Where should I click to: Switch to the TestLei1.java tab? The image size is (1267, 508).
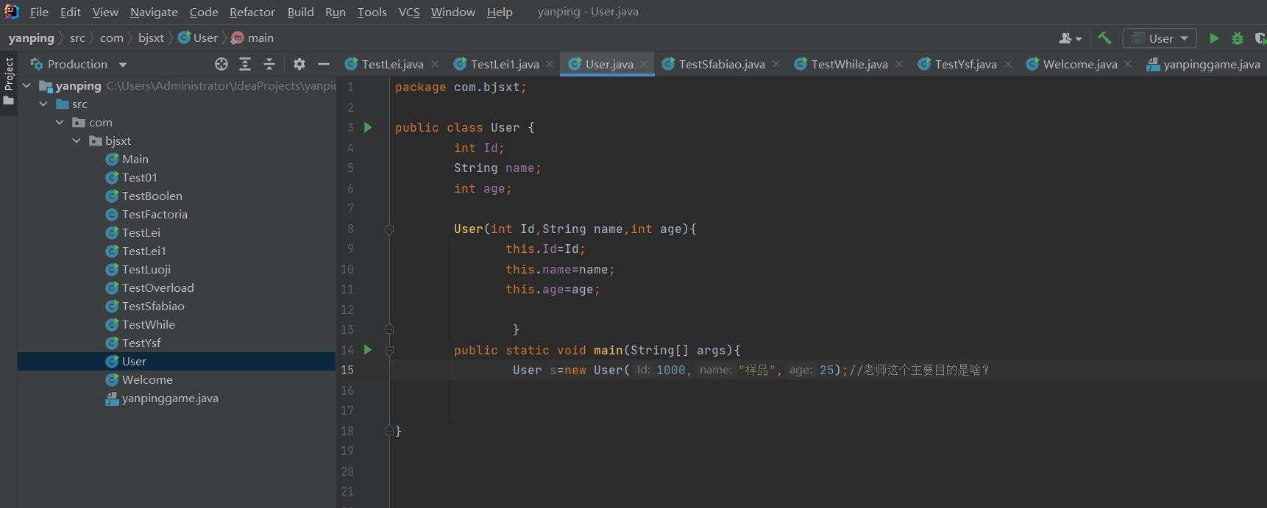click(x=505, y=64)
